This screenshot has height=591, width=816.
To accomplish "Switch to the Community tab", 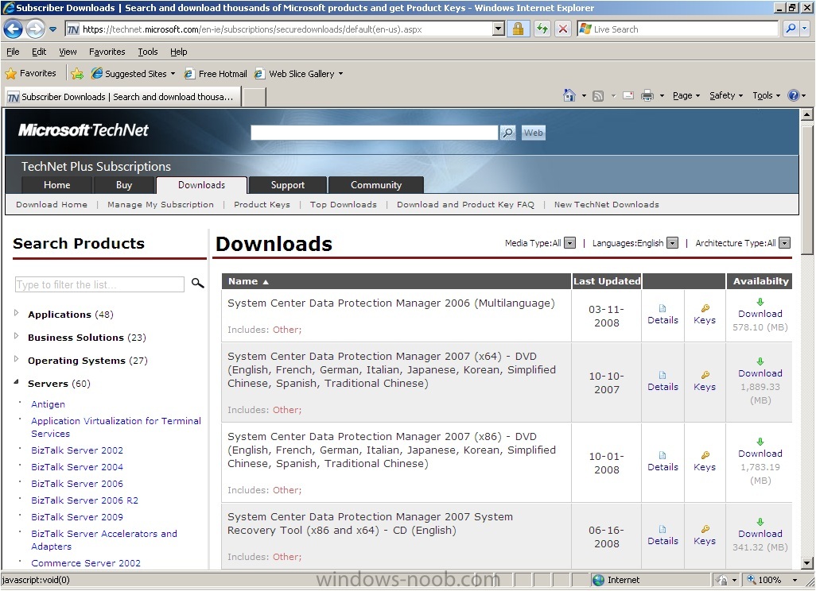I will coord(376,185).
